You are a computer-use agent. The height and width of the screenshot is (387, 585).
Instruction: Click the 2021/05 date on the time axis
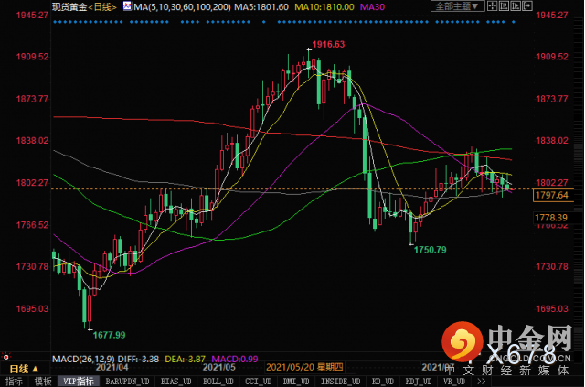[x=219, y=367]
